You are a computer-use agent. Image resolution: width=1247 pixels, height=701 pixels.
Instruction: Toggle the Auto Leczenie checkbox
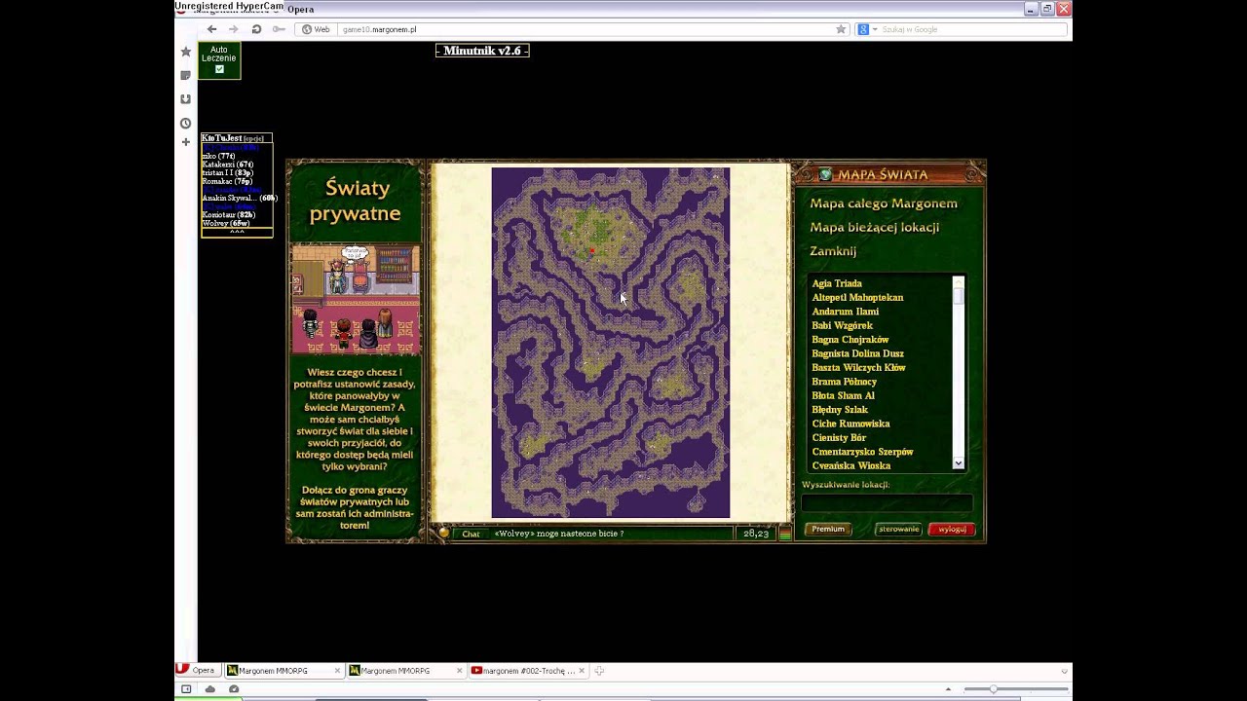(219, 69)
